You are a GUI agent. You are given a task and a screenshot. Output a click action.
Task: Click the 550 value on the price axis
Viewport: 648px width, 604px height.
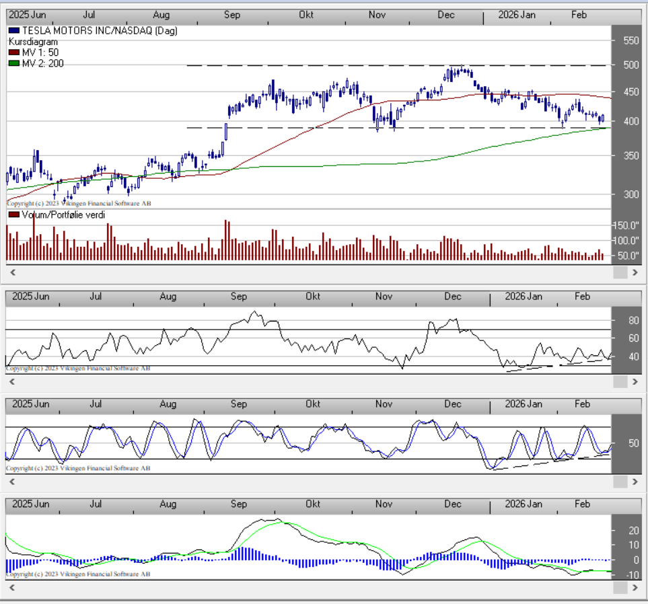tap(631, 41)
